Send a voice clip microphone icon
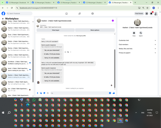The image size is (161, 128). coord(38,93)
